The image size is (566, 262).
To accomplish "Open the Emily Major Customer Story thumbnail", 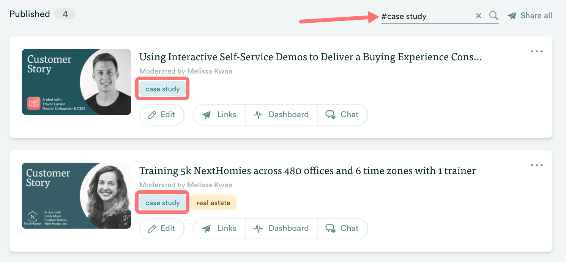I will pyautogui.click(x=76, y=196).
